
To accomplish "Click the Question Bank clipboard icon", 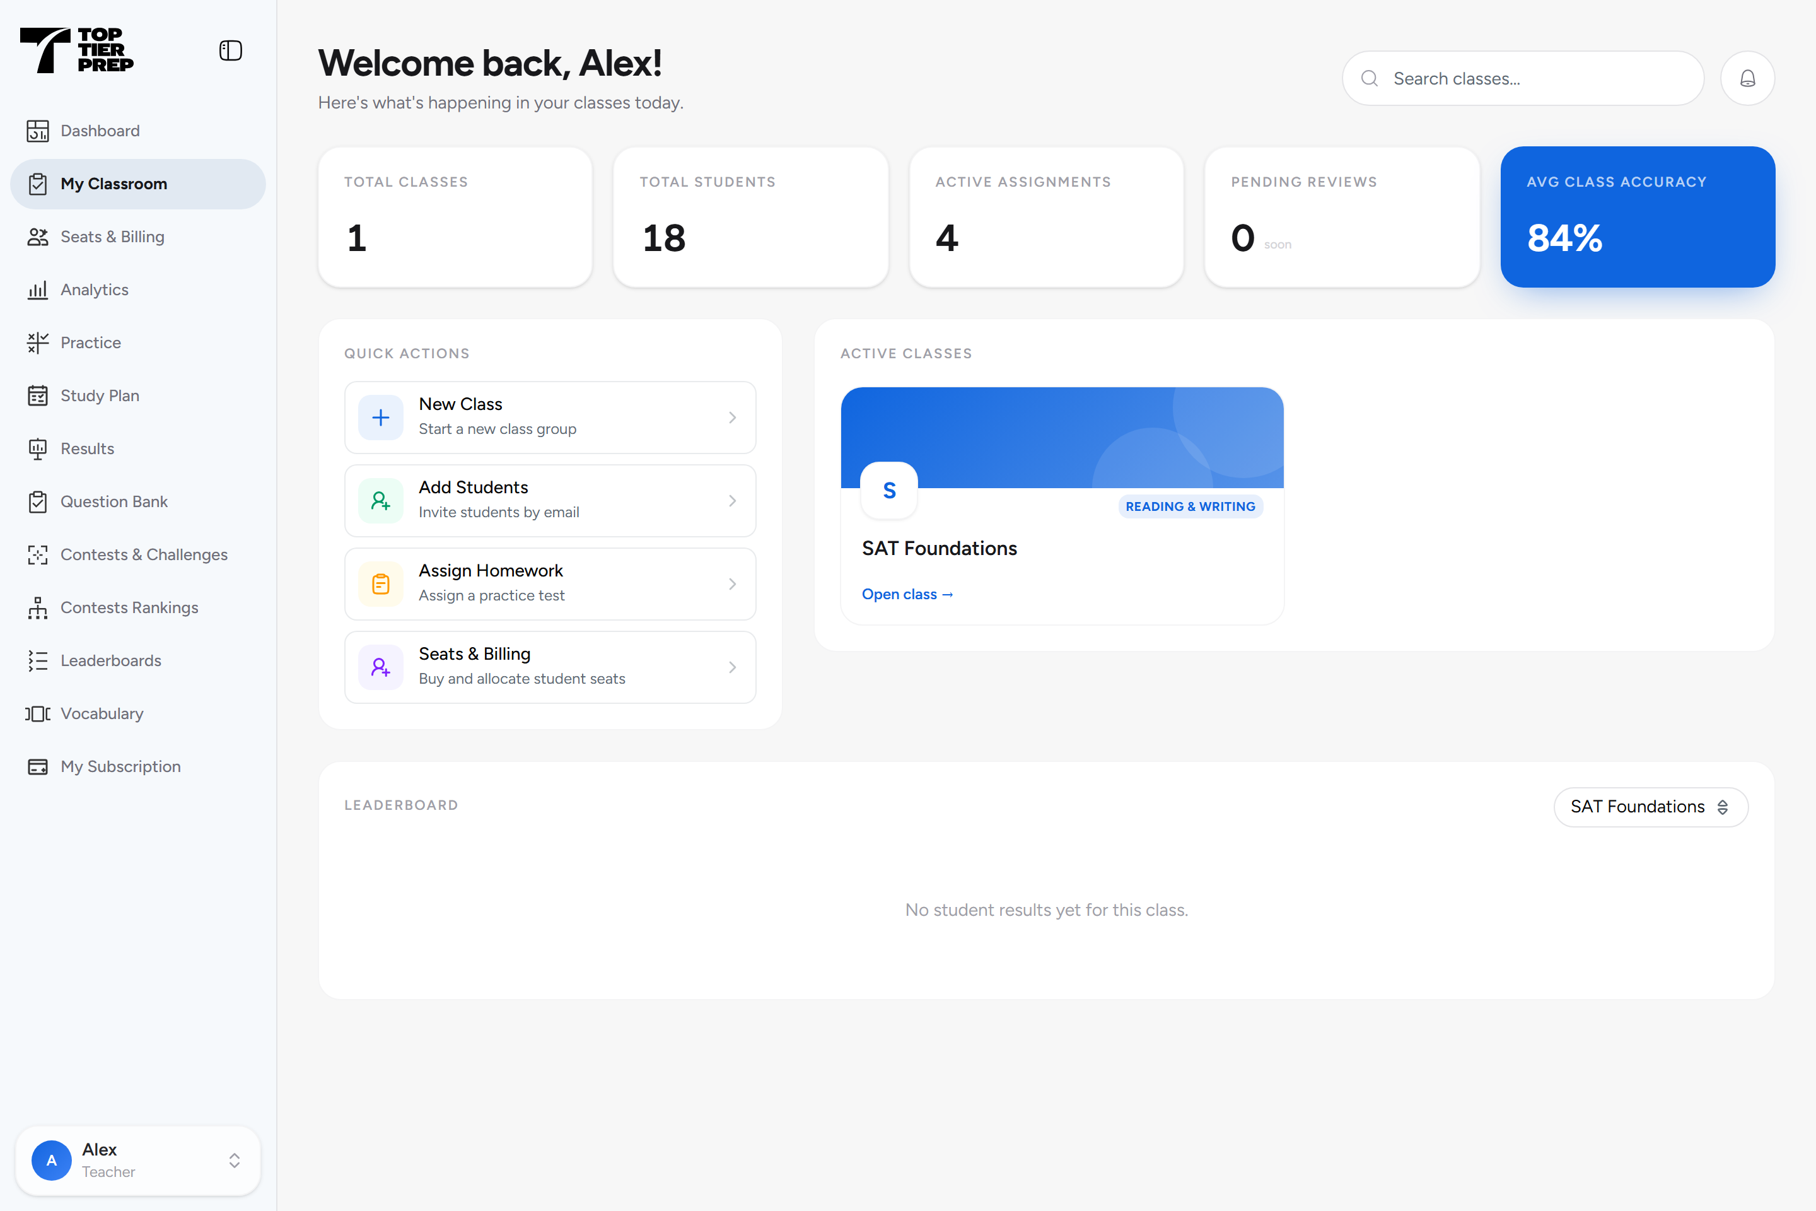I will 38,502.
